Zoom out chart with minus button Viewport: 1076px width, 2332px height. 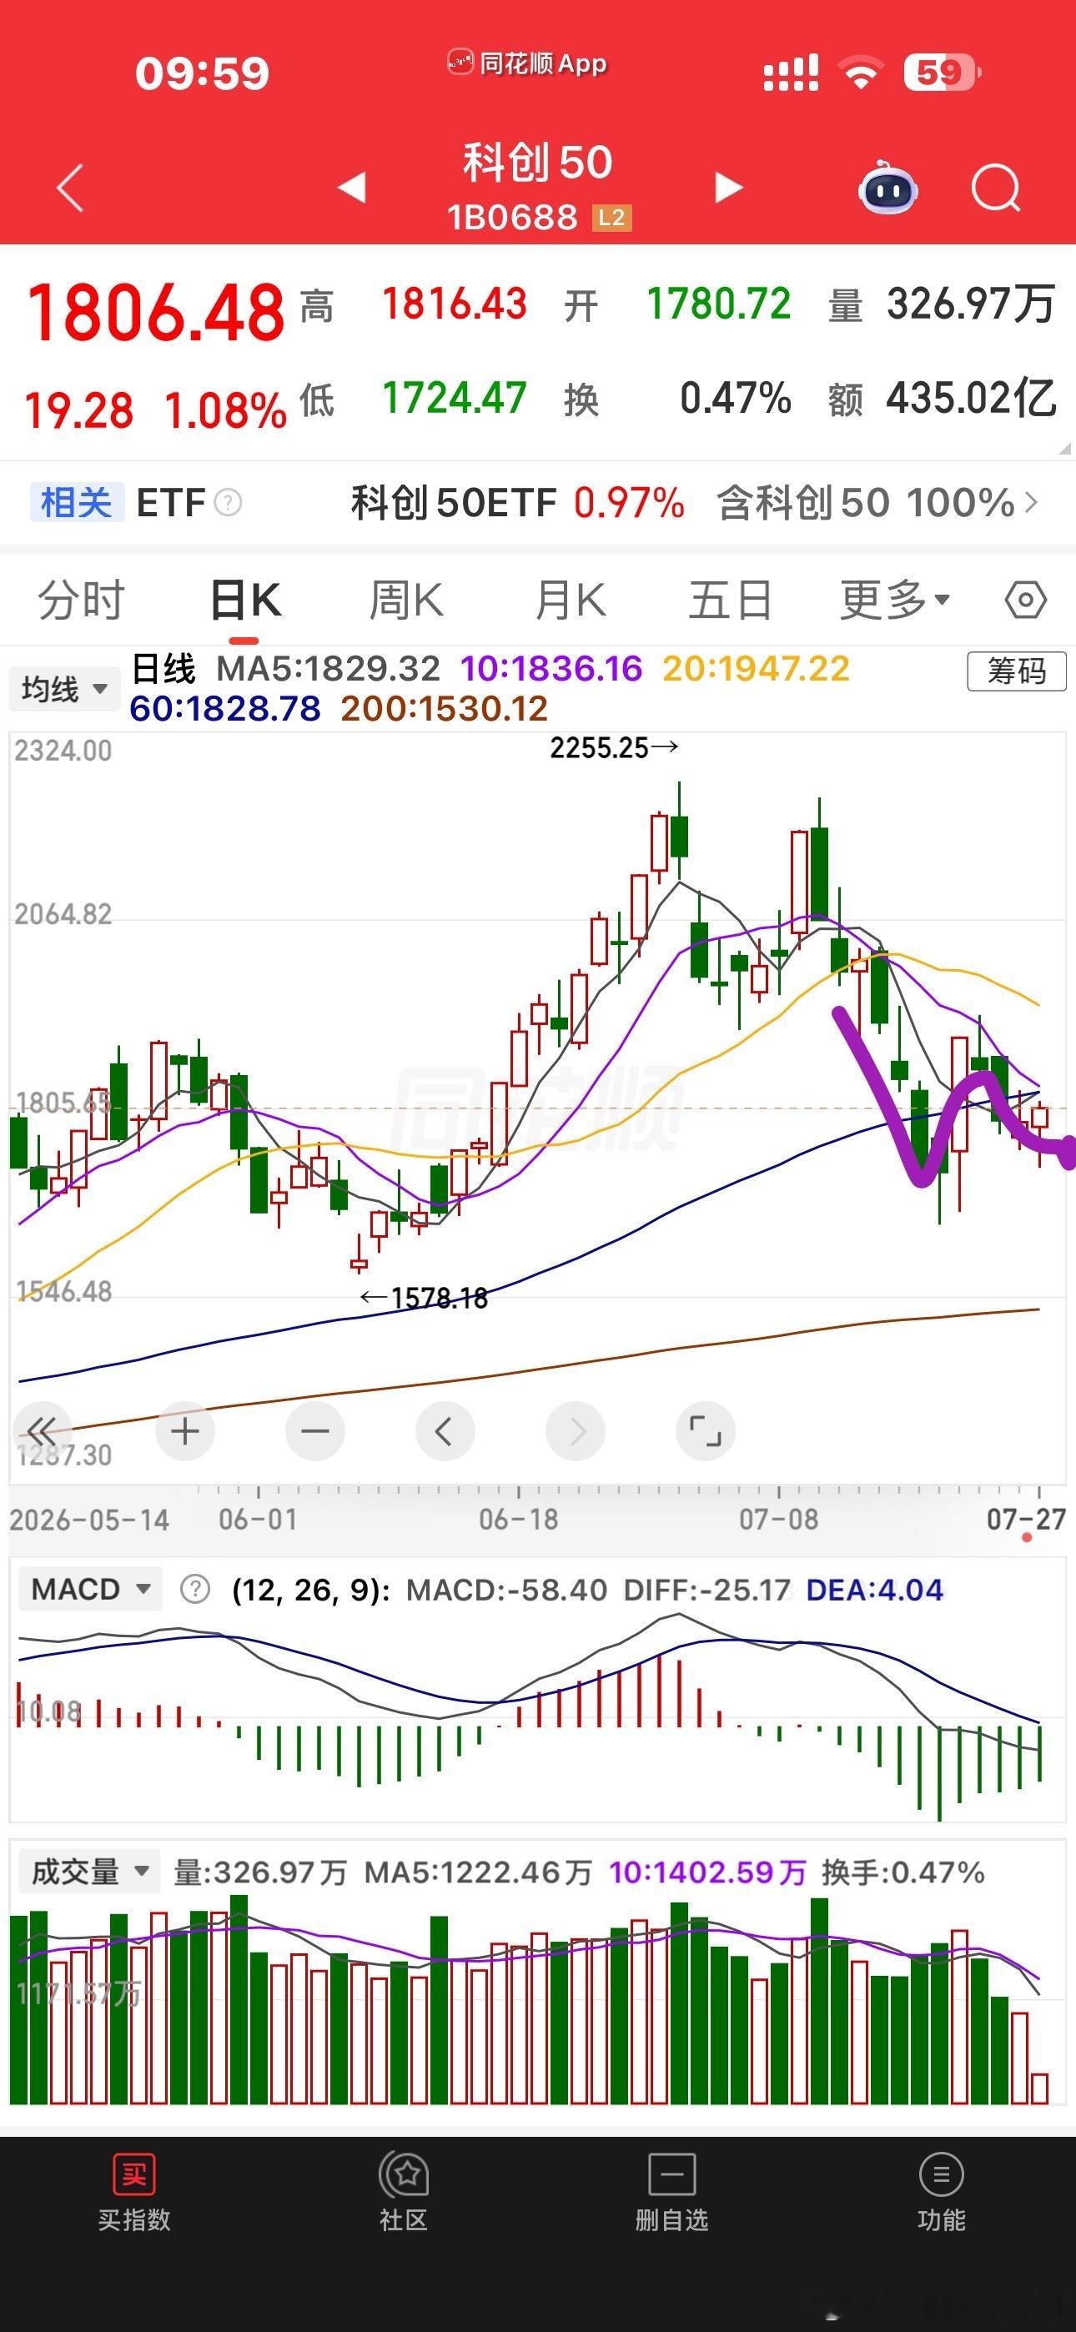(x=314, y=1431)
